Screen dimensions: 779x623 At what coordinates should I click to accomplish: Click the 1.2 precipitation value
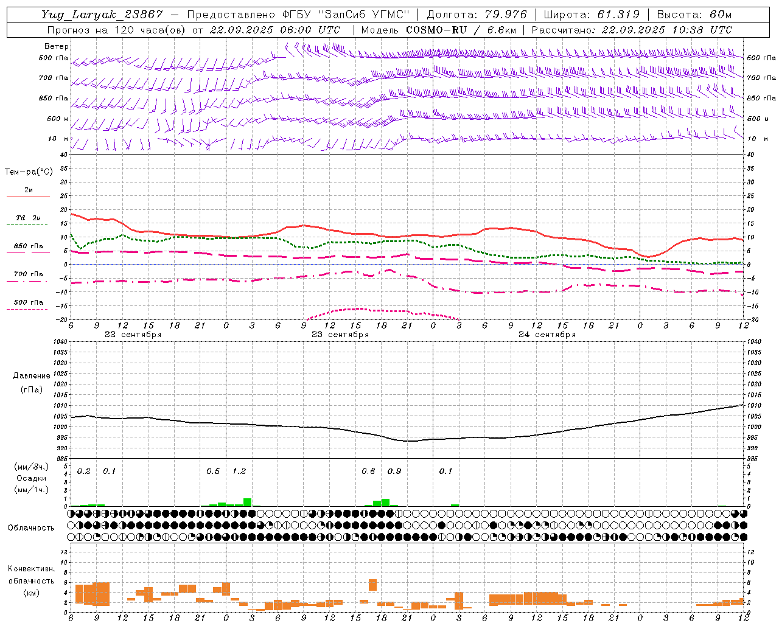point(239,472)
